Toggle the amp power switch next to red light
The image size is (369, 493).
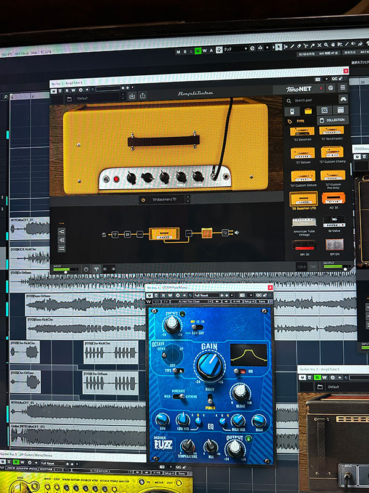coord(106,179)
